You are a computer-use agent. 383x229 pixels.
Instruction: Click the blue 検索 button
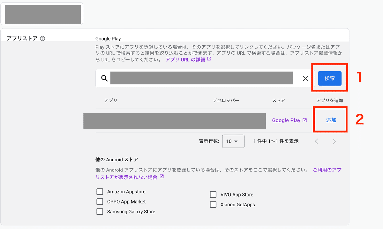(330, 78)
